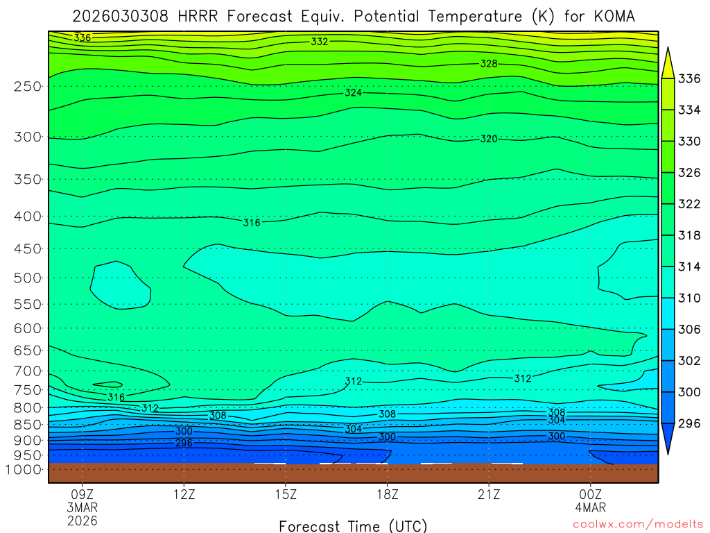
Task: Click the 18Z time axis label
Action: pos(387,494)
